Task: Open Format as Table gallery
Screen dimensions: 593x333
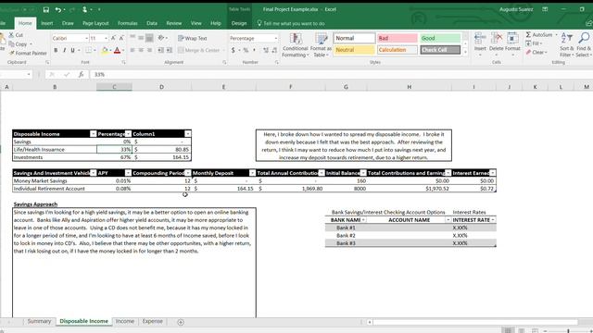Action: pos(321,44)
